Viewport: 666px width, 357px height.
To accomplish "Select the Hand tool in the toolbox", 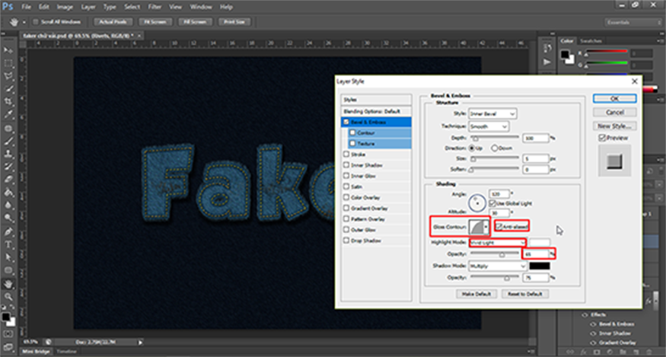I will click(x=8, y=285).
